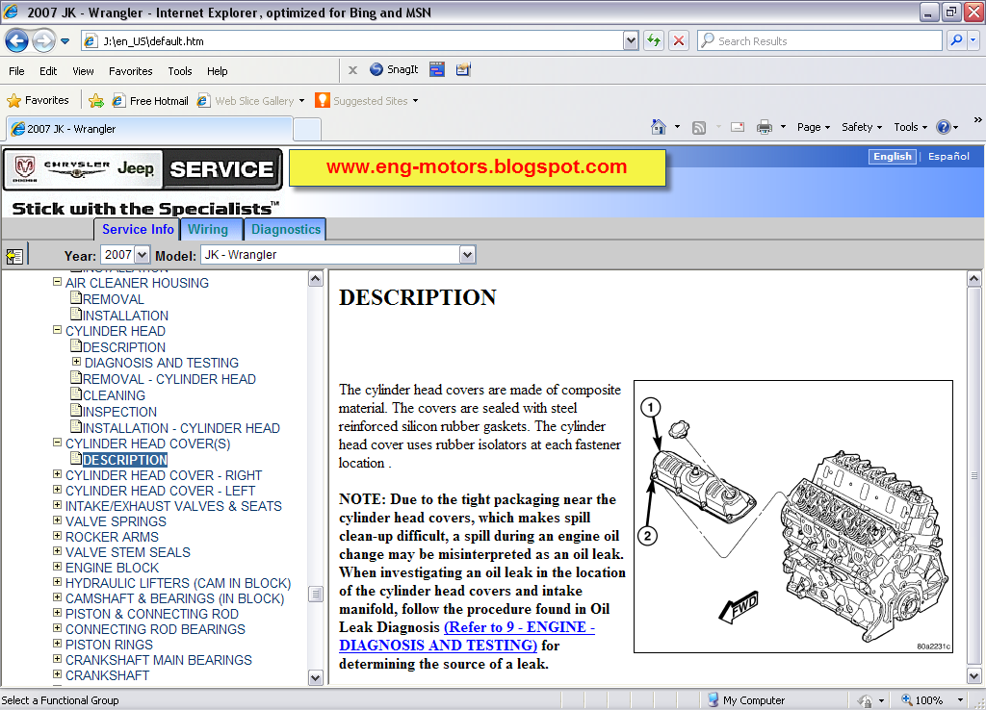Click the SnagIt profile settings icon
The height and width of the screenshot is (710, 986).
pos(463,69)
